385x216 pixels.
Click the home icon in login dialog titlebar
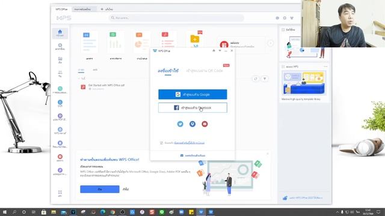(x=214, y=50)
